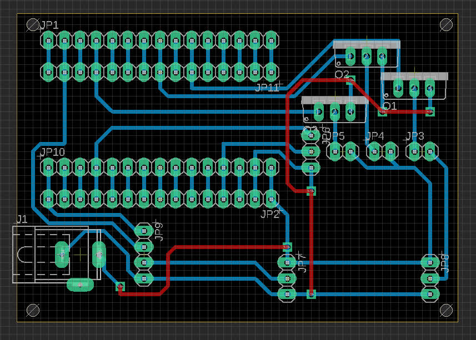Select the JP1 header label

(49, 25)
